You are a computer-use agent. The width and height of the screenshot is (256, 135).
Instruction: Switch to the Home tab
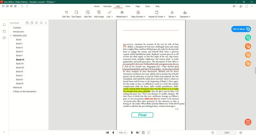tap(97, 6)
